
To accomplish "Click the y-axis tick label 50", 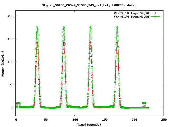I will (11, 85).
